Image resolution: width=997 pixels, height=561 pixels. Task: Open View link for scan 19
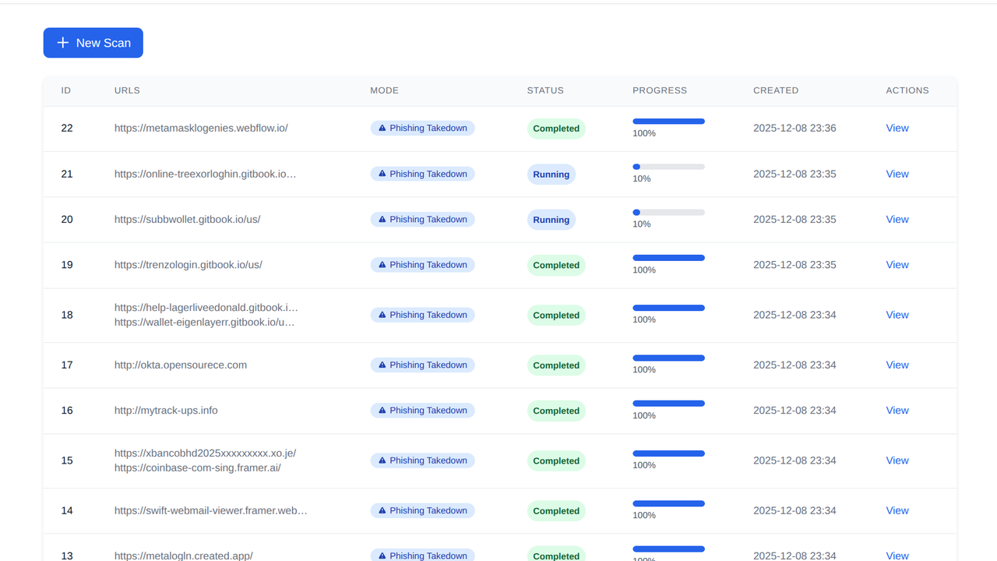pyautogui.click(x=897, y=265)
